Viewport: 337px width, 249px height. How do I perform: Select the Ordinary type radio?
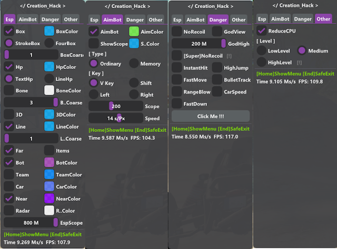click(94, 64)
